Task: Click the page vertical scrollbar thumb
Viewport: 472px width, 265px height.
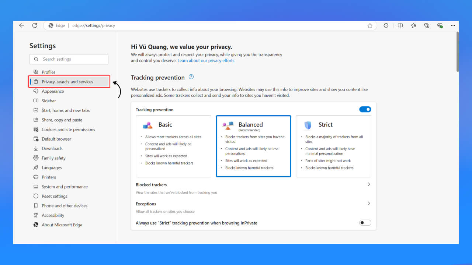Action: pyautogui.click(x=458, y=52)
